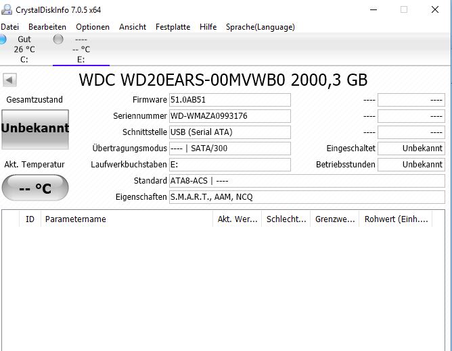This screenshot has height=351, width=452.
Task: Click the previous disk arrow button
Action: coord(9,80)
